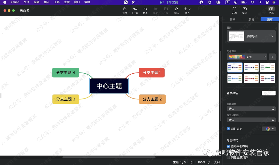This screenshot has height=165, width=279.
Task: Enable the 彩虹分支 checkbox
Action: 228,129
